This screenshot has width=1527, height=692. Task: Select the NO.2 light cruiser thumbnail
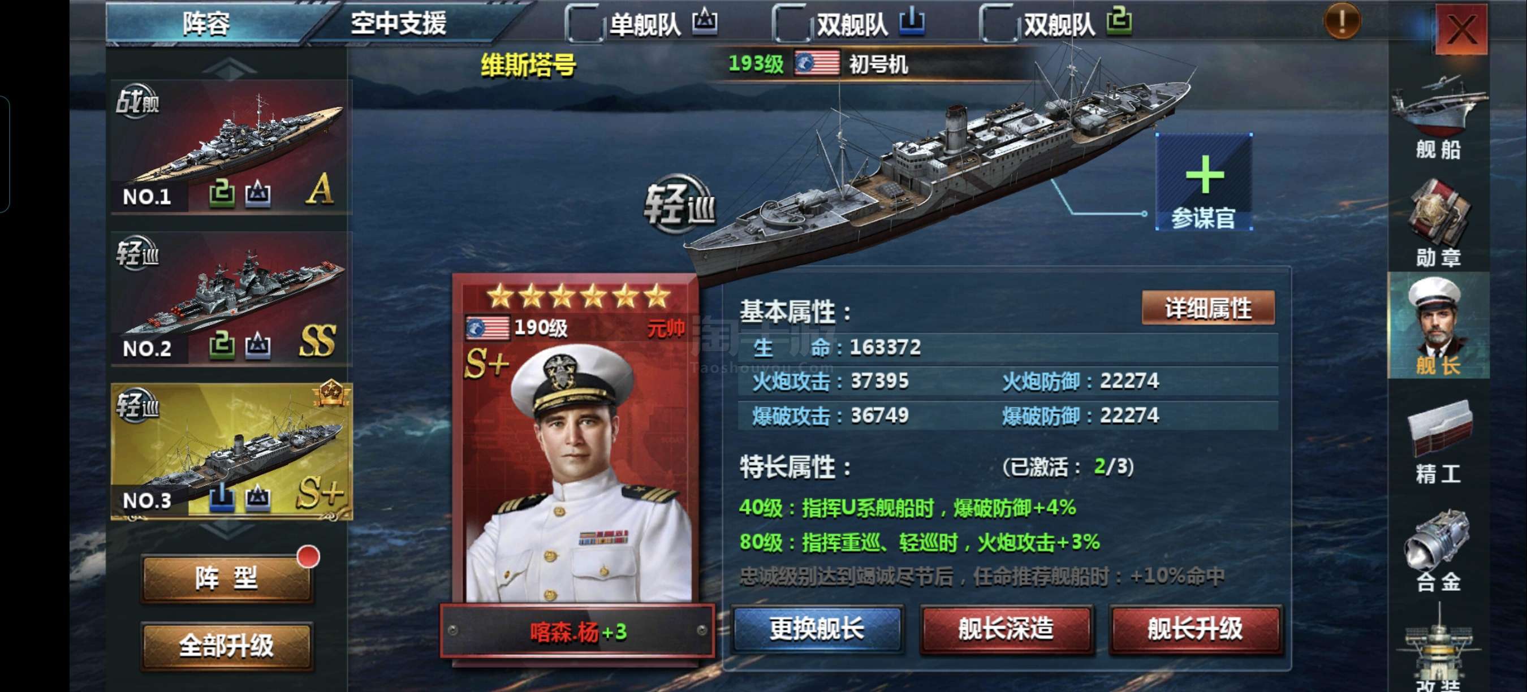point(231,298)
